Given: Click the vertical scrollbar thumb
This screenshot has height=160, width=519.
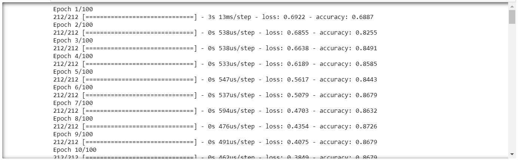Looking at the screenshot, I should (x=512, y=17).
